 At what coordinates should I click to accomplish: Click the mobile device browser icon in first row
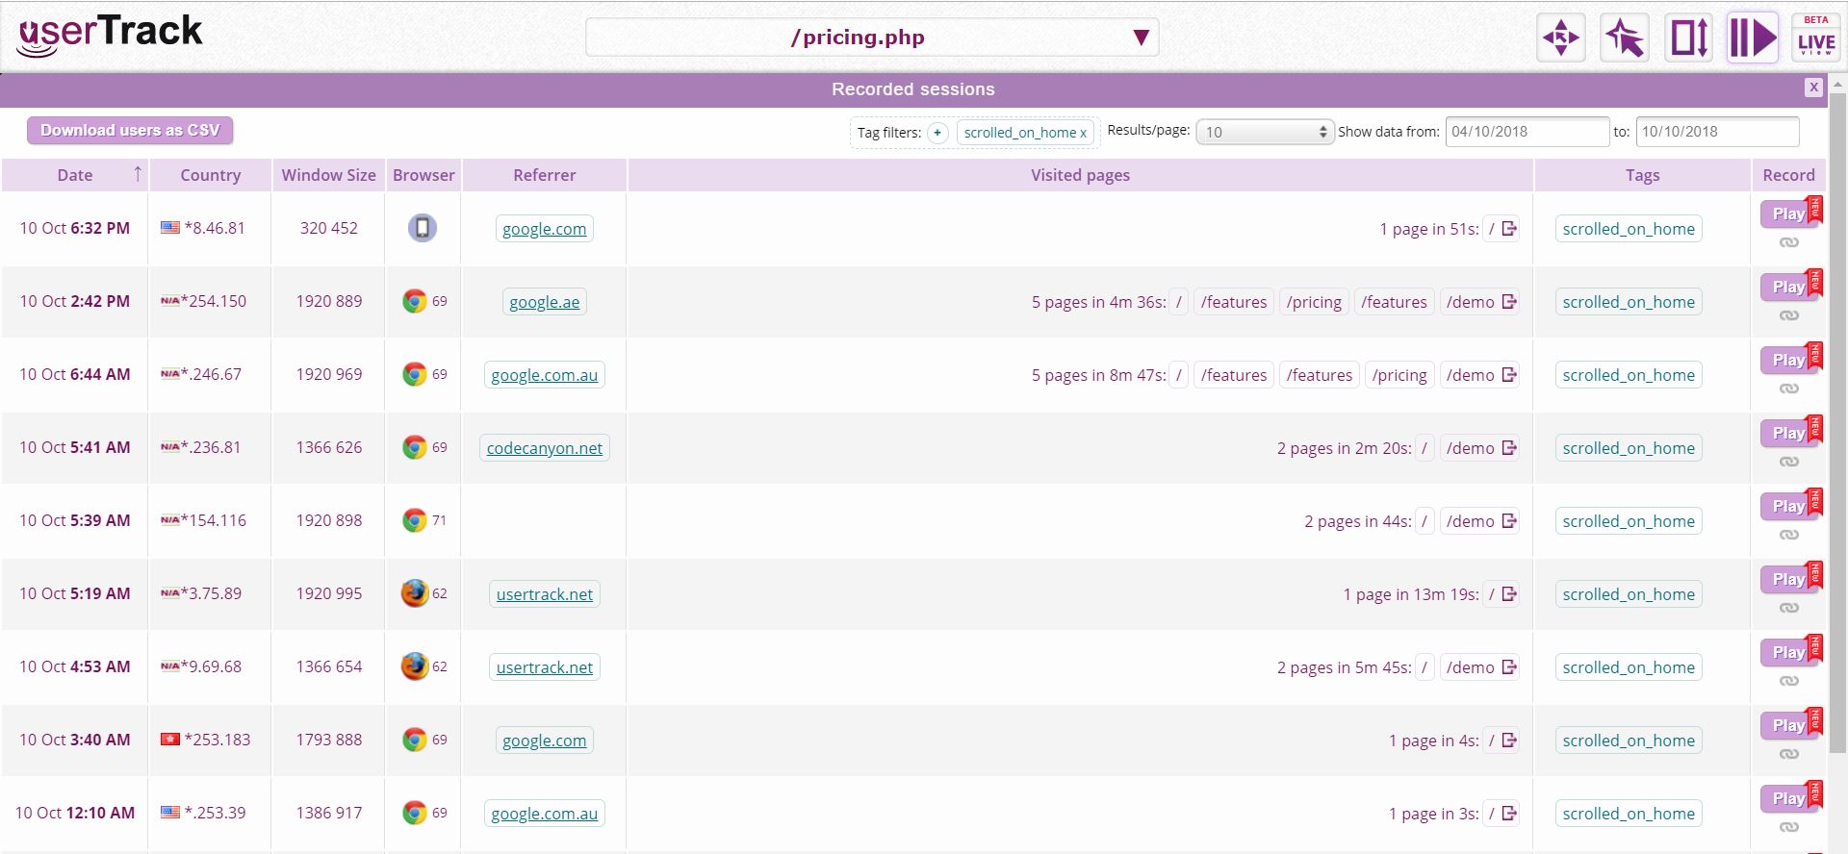[423, 228]
